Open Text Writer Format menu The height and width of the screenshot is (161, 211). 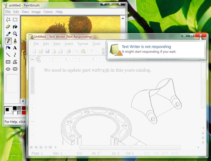(x=83, y=44)
